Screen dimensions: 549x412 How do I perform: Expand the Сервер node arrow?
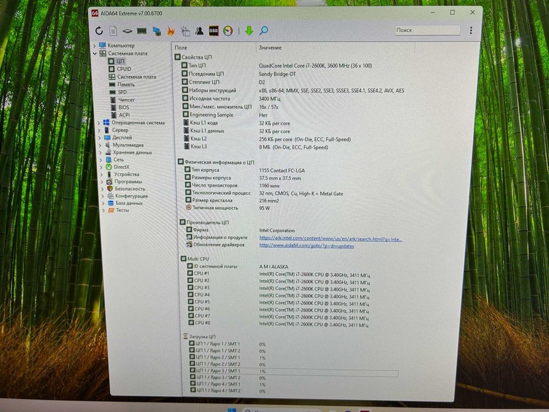[99, 130]
